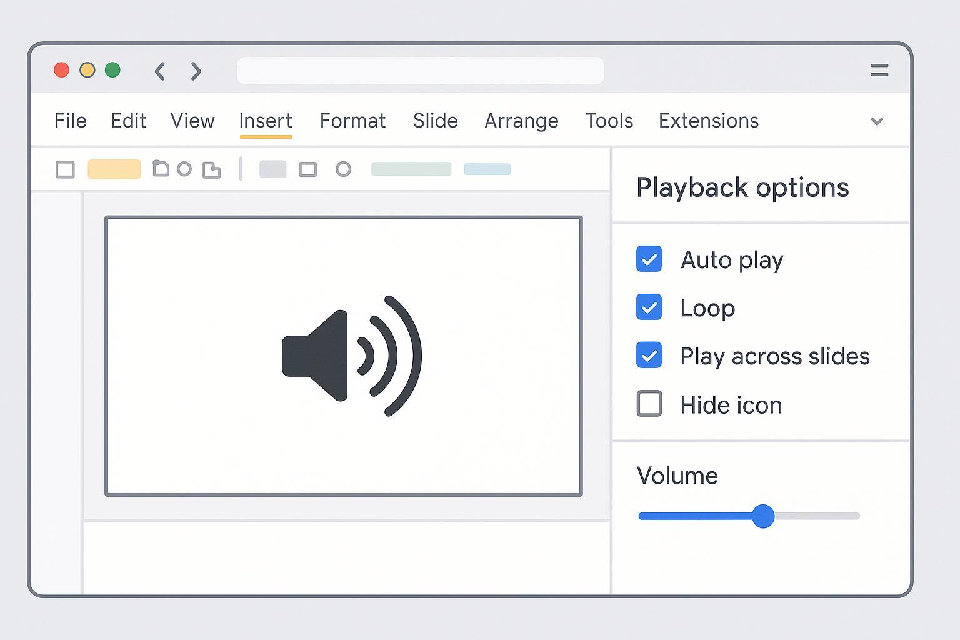Turn off Play across slides
This screenshot has width=960, height=640.
[x=649, y=356]
